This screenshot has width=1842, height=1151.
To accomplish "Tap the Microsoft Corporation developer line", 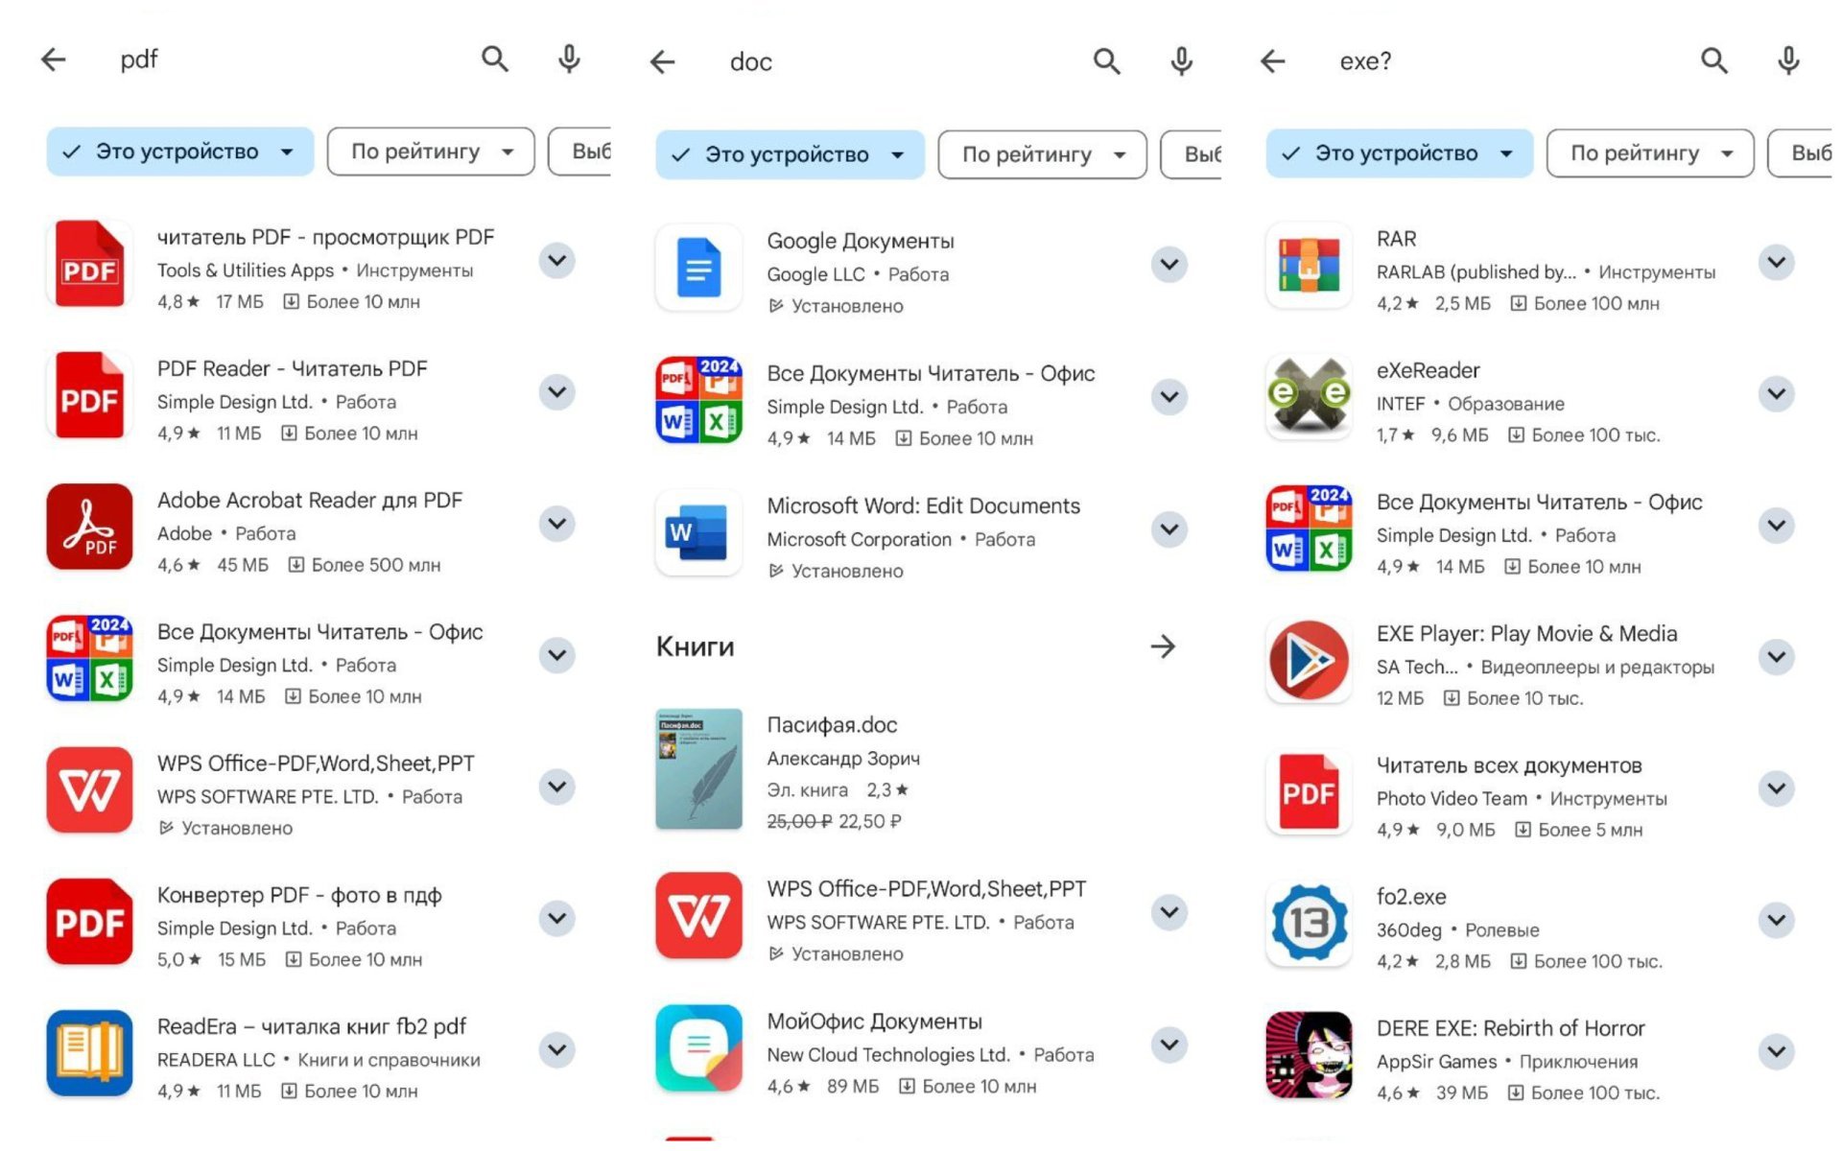I will 859,540.
